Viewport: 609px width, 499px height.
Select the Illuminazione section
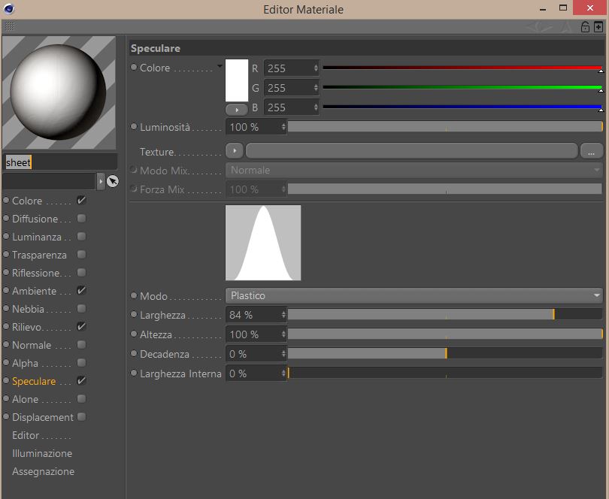(42, 453)
